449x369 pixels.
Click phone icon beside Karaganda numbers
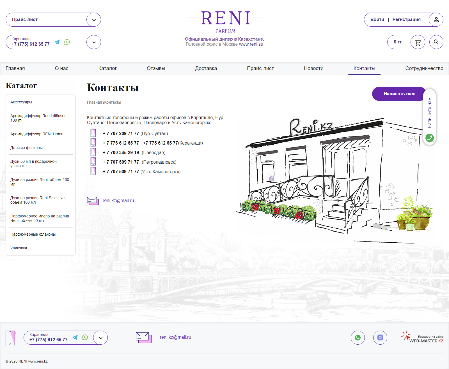click(x=93, y=142)
